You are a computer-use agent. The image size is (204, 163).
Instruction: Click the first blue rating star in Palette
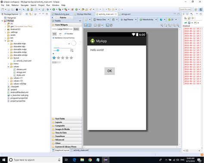pos(54,58)
